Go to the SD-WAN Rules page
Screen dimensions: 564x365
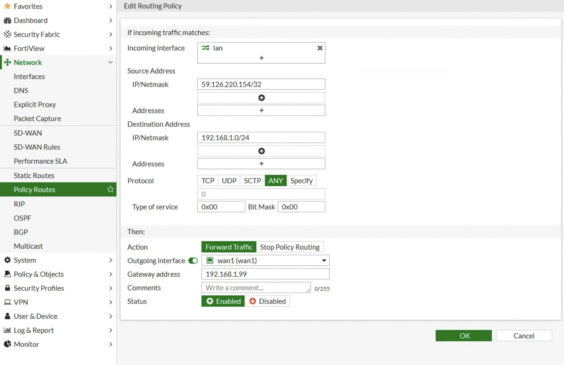37,147
